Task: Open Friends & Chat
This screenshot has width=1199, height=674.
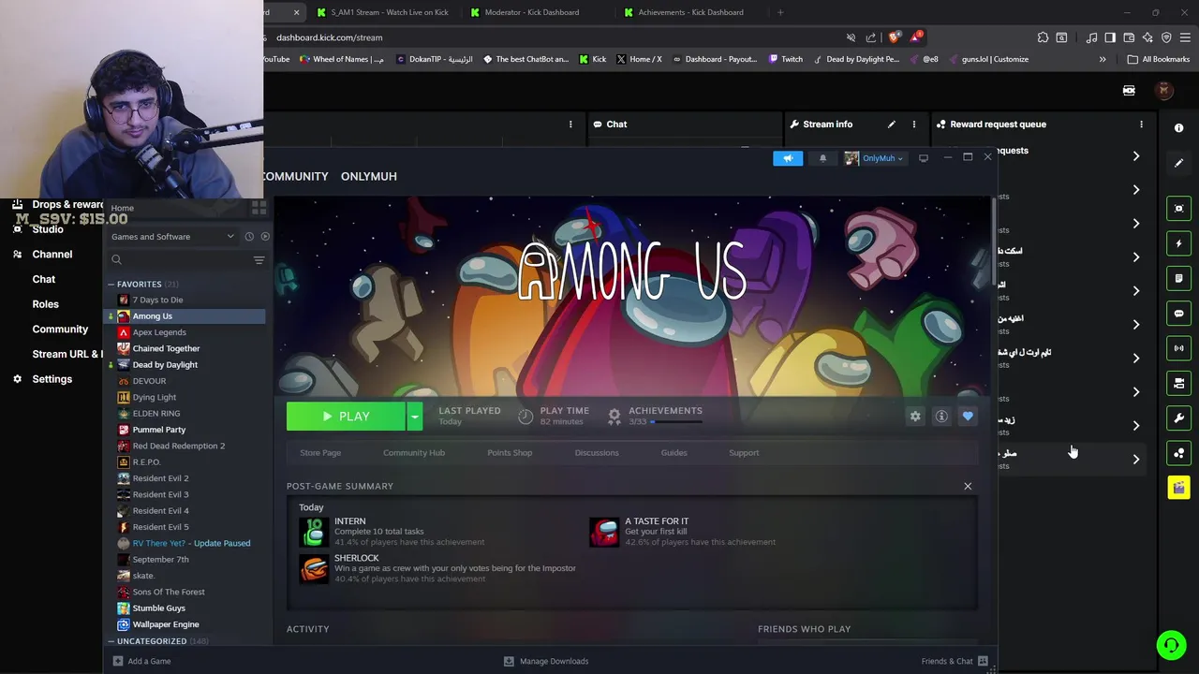Action: coord(955,661)
